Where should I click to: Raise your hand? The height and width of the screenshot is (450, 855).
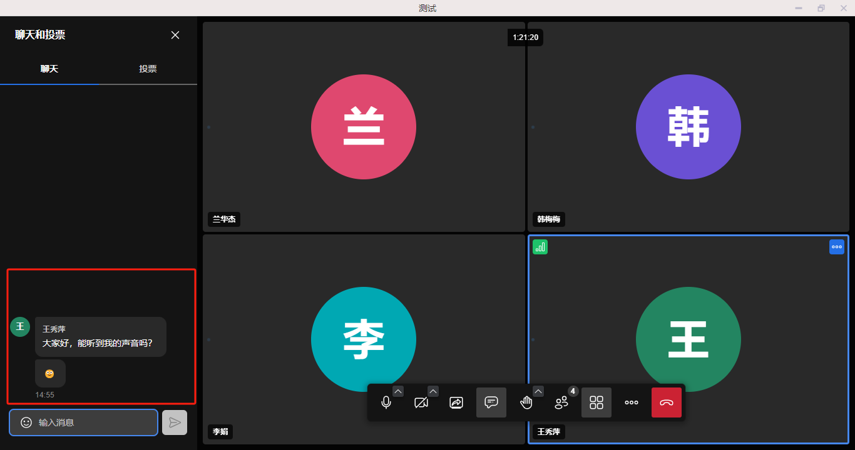(526, 402)
